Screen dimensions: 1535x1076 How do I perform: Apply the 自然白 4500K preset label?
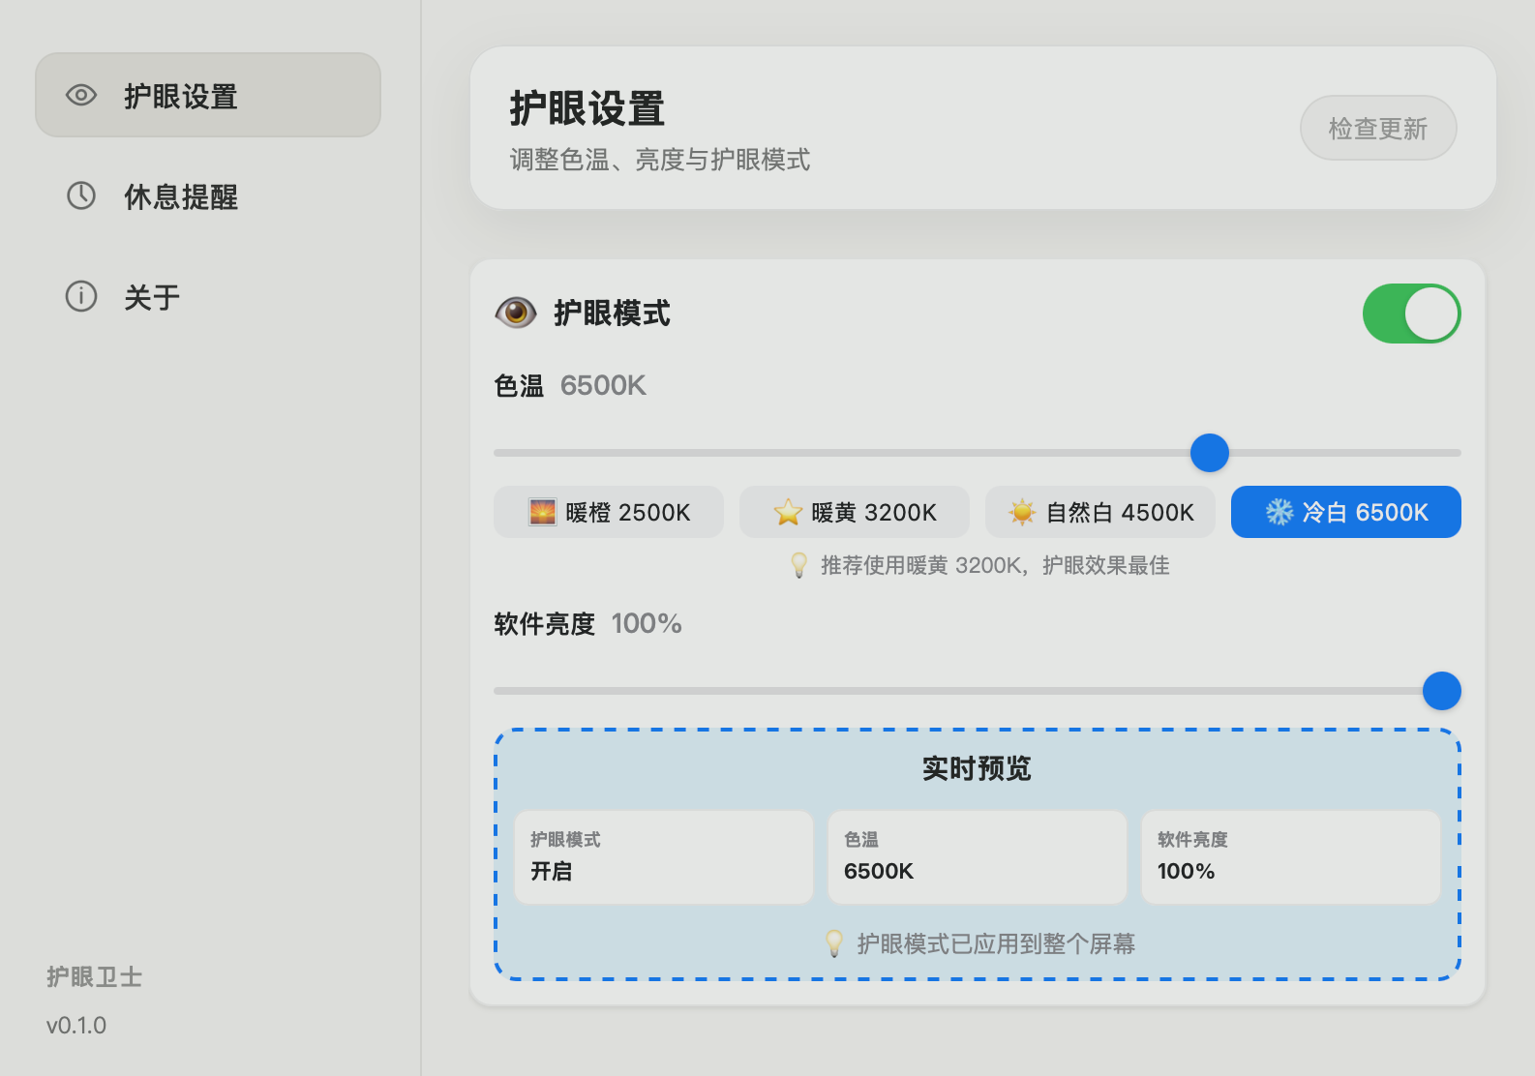[1120, 512]
